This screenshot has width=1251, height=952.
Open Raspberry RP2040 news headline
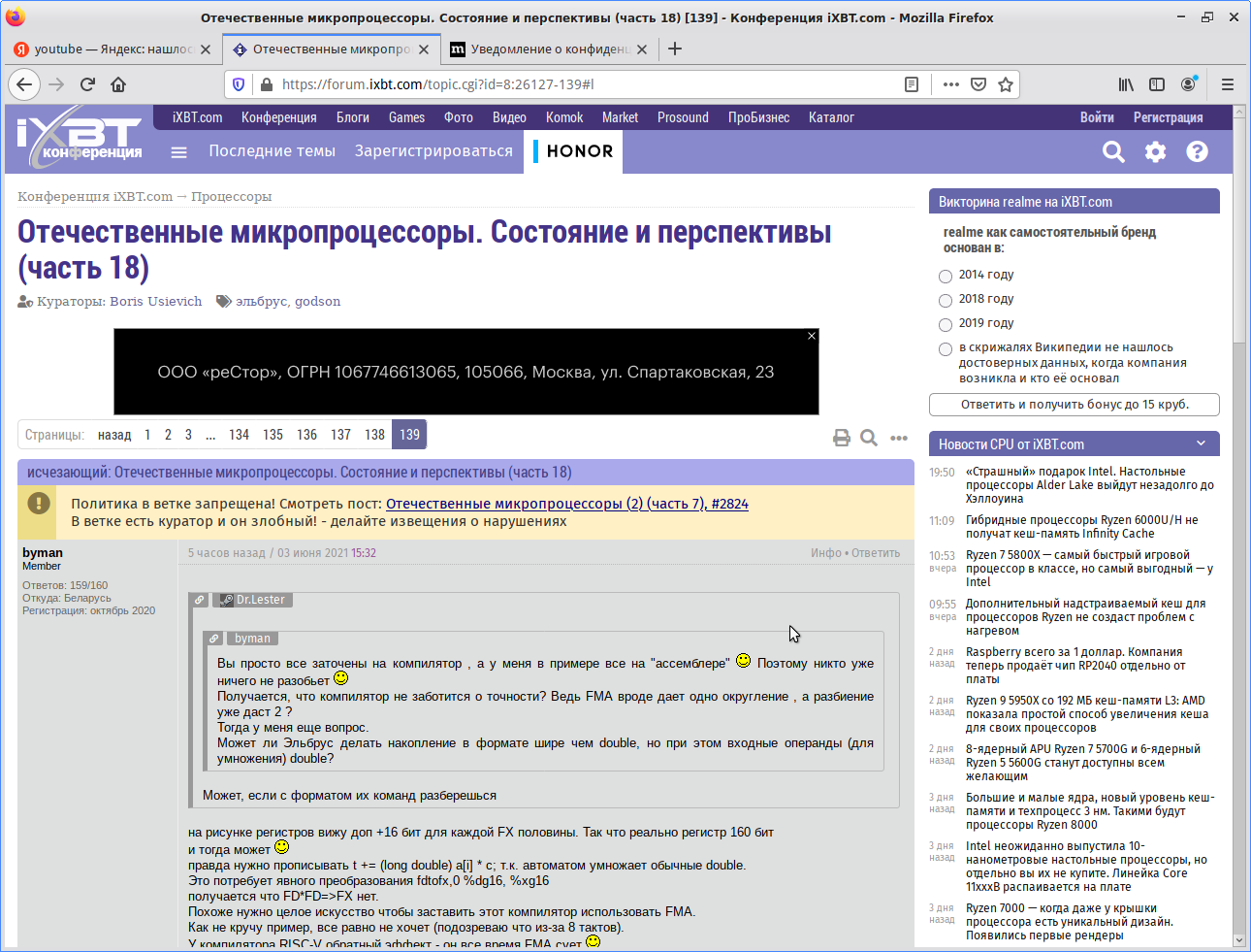[x=1075, y=666]
